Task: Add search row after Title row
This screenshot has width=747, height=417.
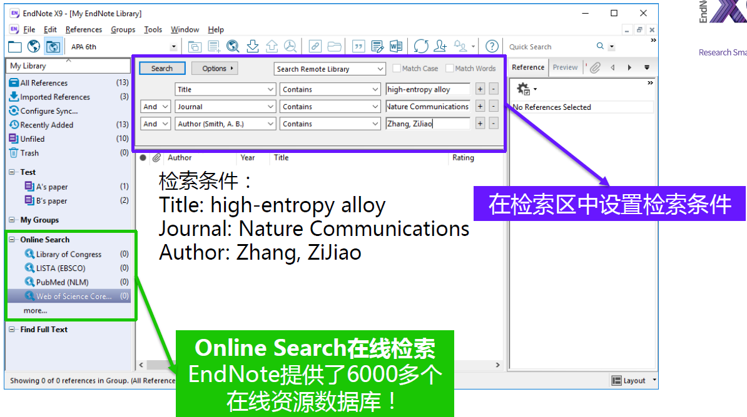Action: (480, 89)
